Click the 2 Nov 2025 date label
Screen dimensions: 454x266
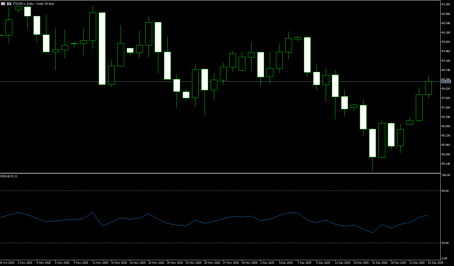tap(25, 263)
